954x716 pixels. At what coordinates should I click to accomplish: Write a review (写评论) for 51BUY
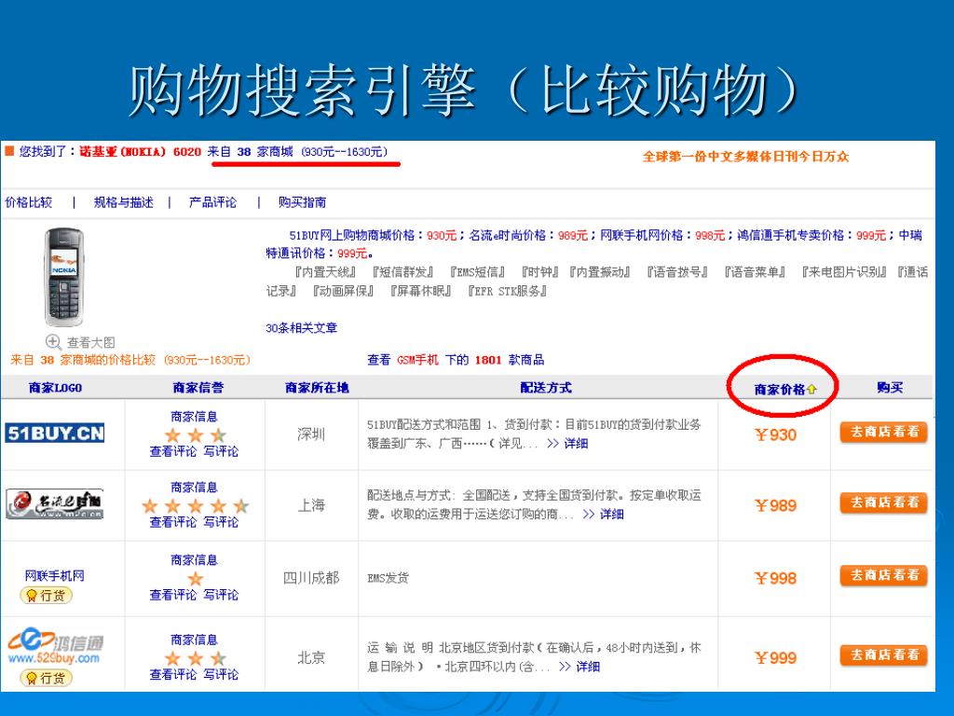coord(221,451)
